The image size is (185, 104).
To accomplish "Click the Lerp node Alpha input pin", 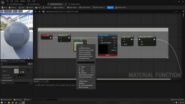I will coord(123,44).
